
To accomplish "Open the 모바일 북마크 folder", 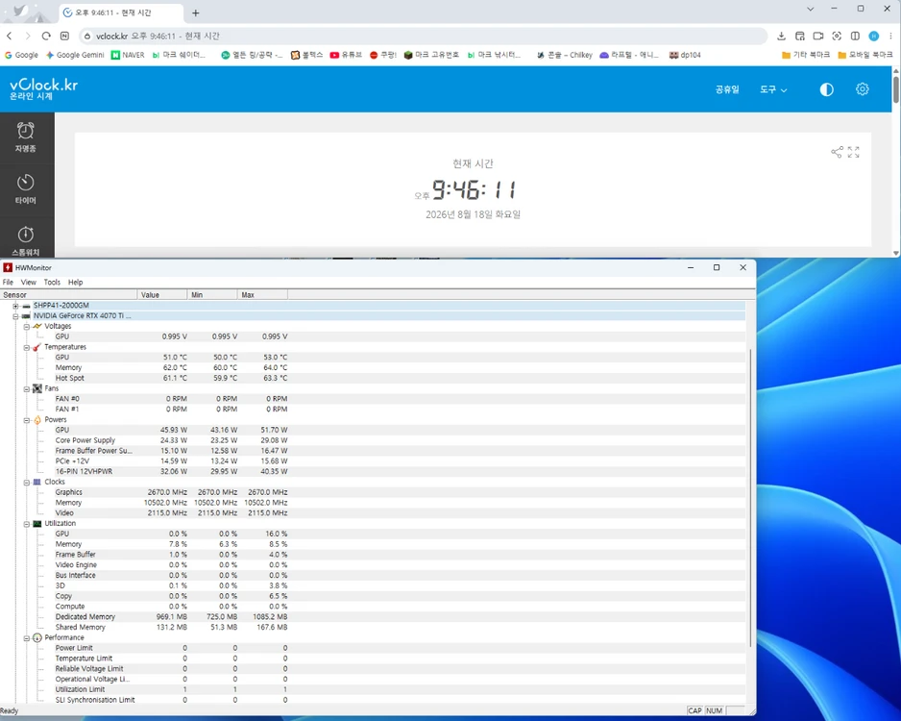I will (x=864, y=55).
